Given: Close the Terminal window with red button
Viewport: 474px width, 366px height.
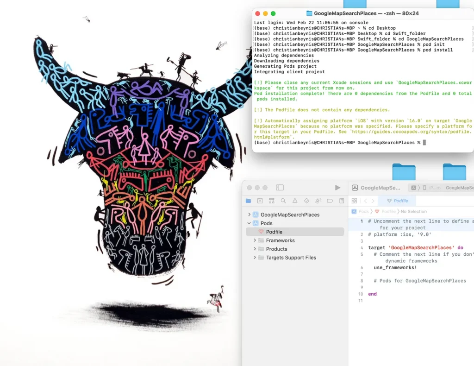Looking at the screenshot, I should (257, 13).
